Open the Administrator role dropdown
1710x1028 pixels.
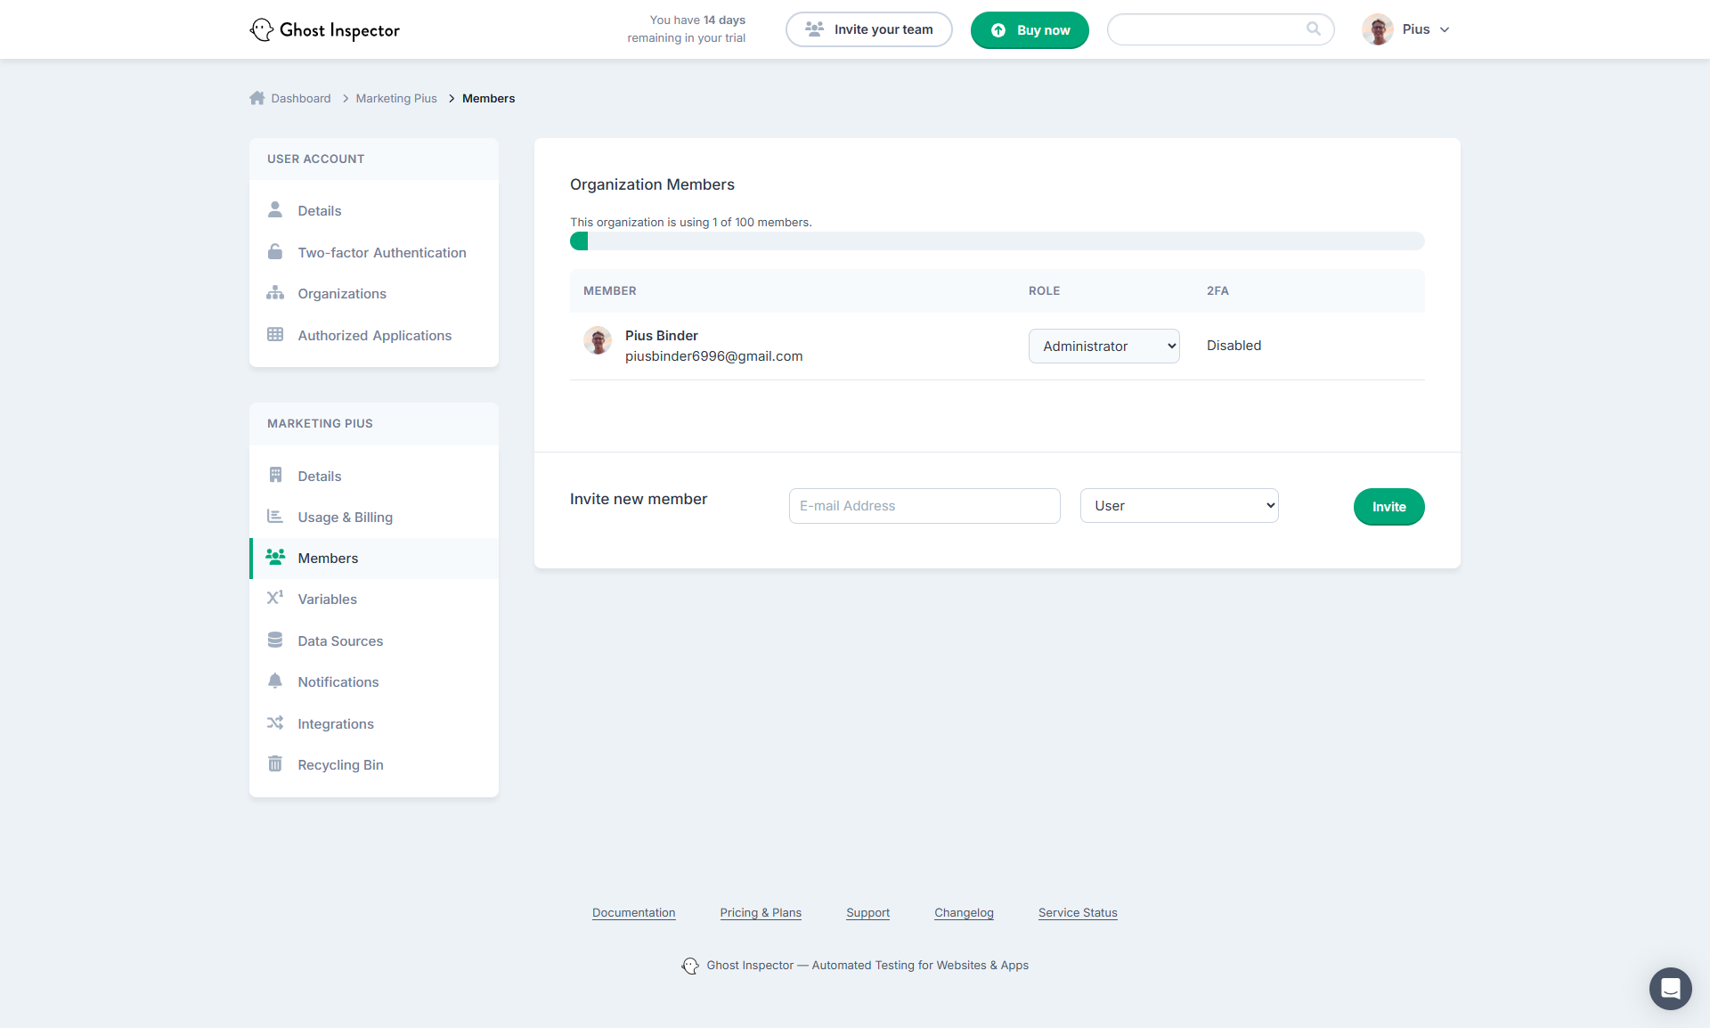tap(1103, 346)
